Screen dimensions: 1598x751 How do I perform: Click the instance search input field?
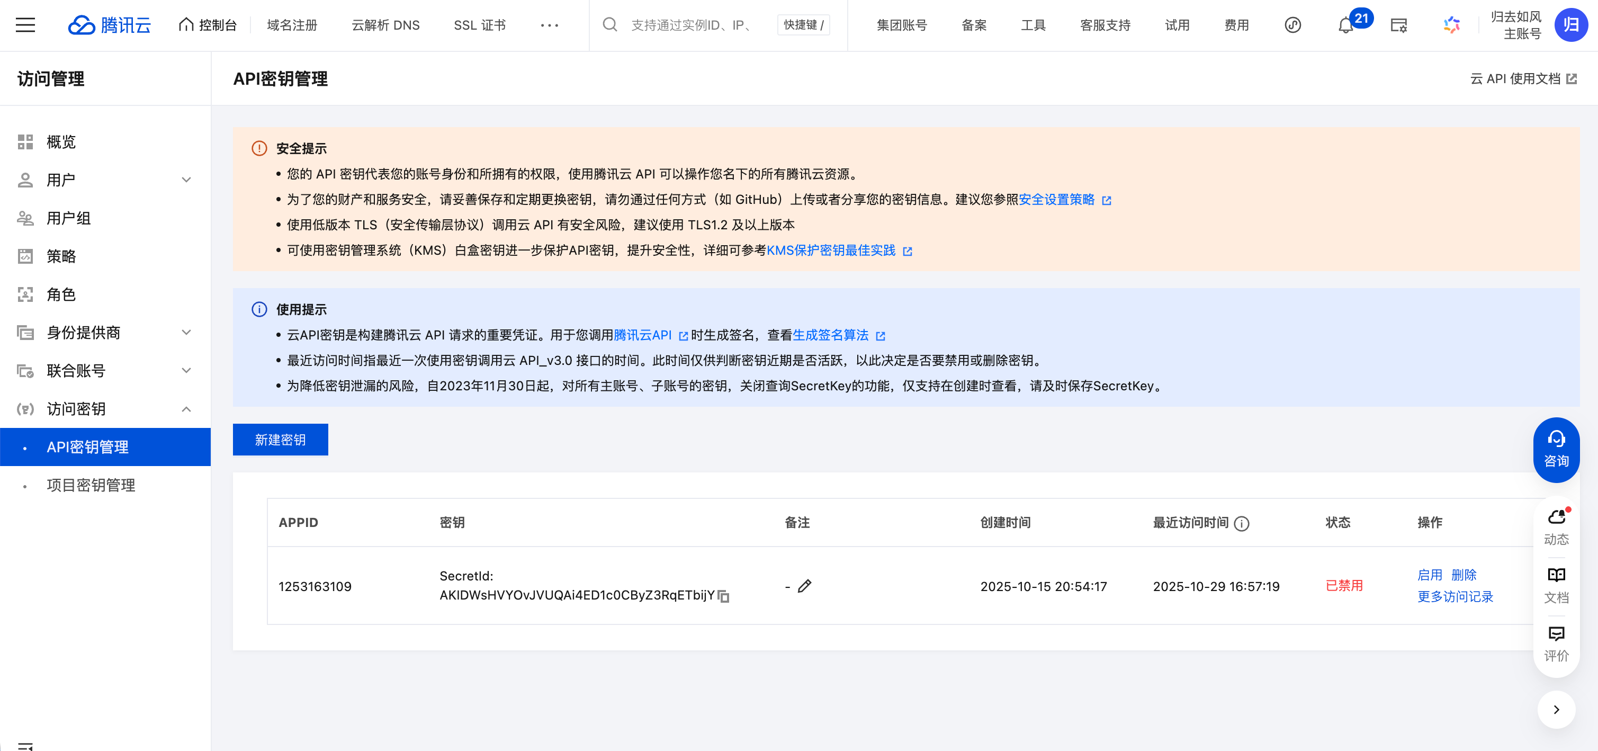click(688, 25)
